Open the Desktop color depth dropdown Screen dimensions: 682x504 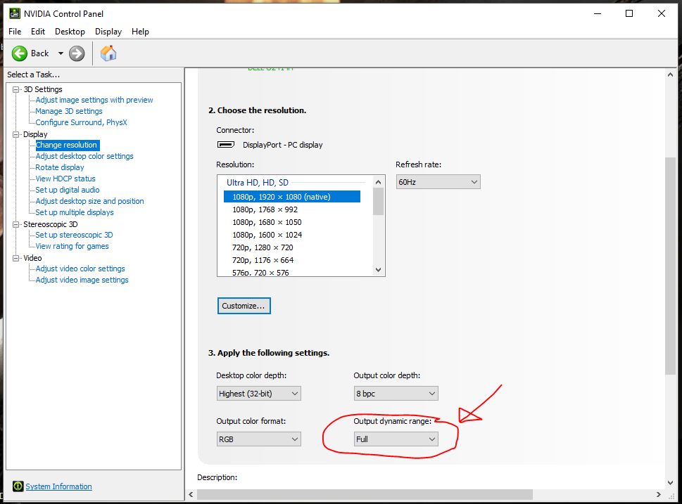258,394
